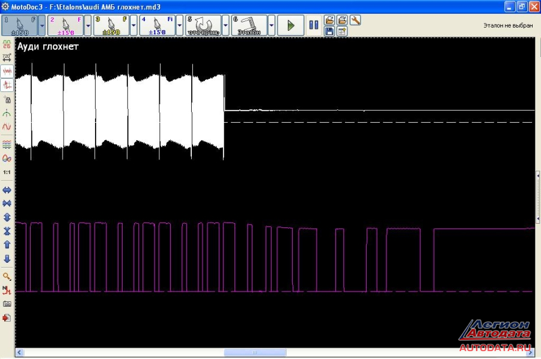Select channel 1 probe button ±15 В
The image size is (541, 359).
click(x=20, y=25)
